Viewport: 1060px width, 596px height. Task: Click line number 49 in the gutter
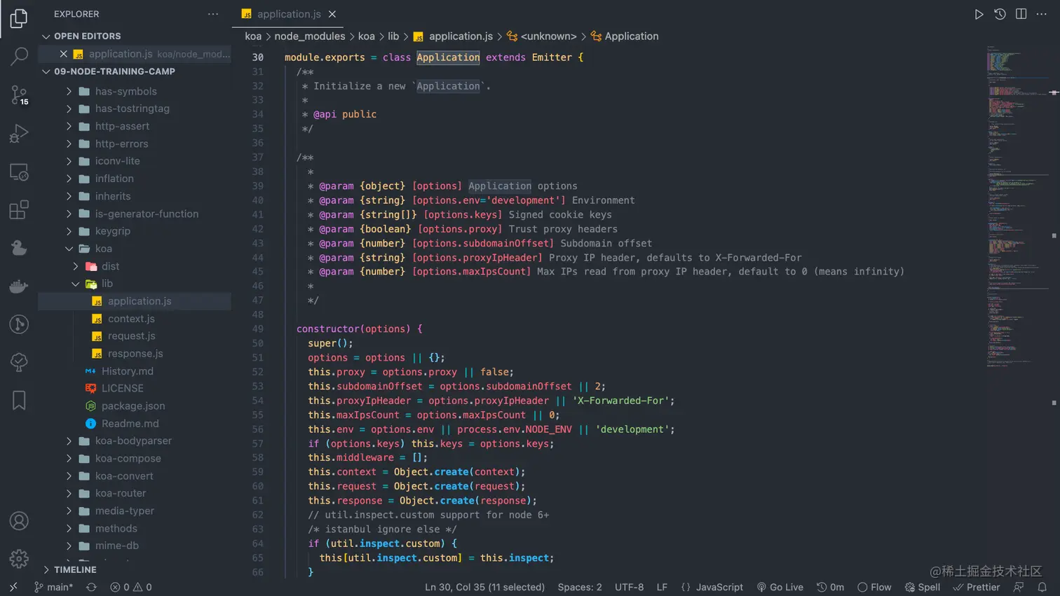257,329
